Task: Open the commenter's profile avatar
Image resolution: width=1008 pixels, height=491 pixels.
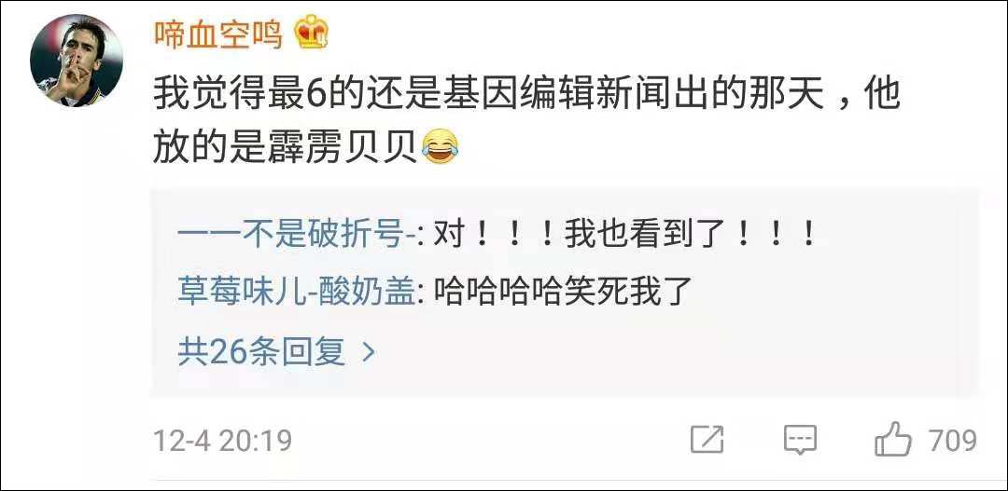Action: tap(76, 60)
